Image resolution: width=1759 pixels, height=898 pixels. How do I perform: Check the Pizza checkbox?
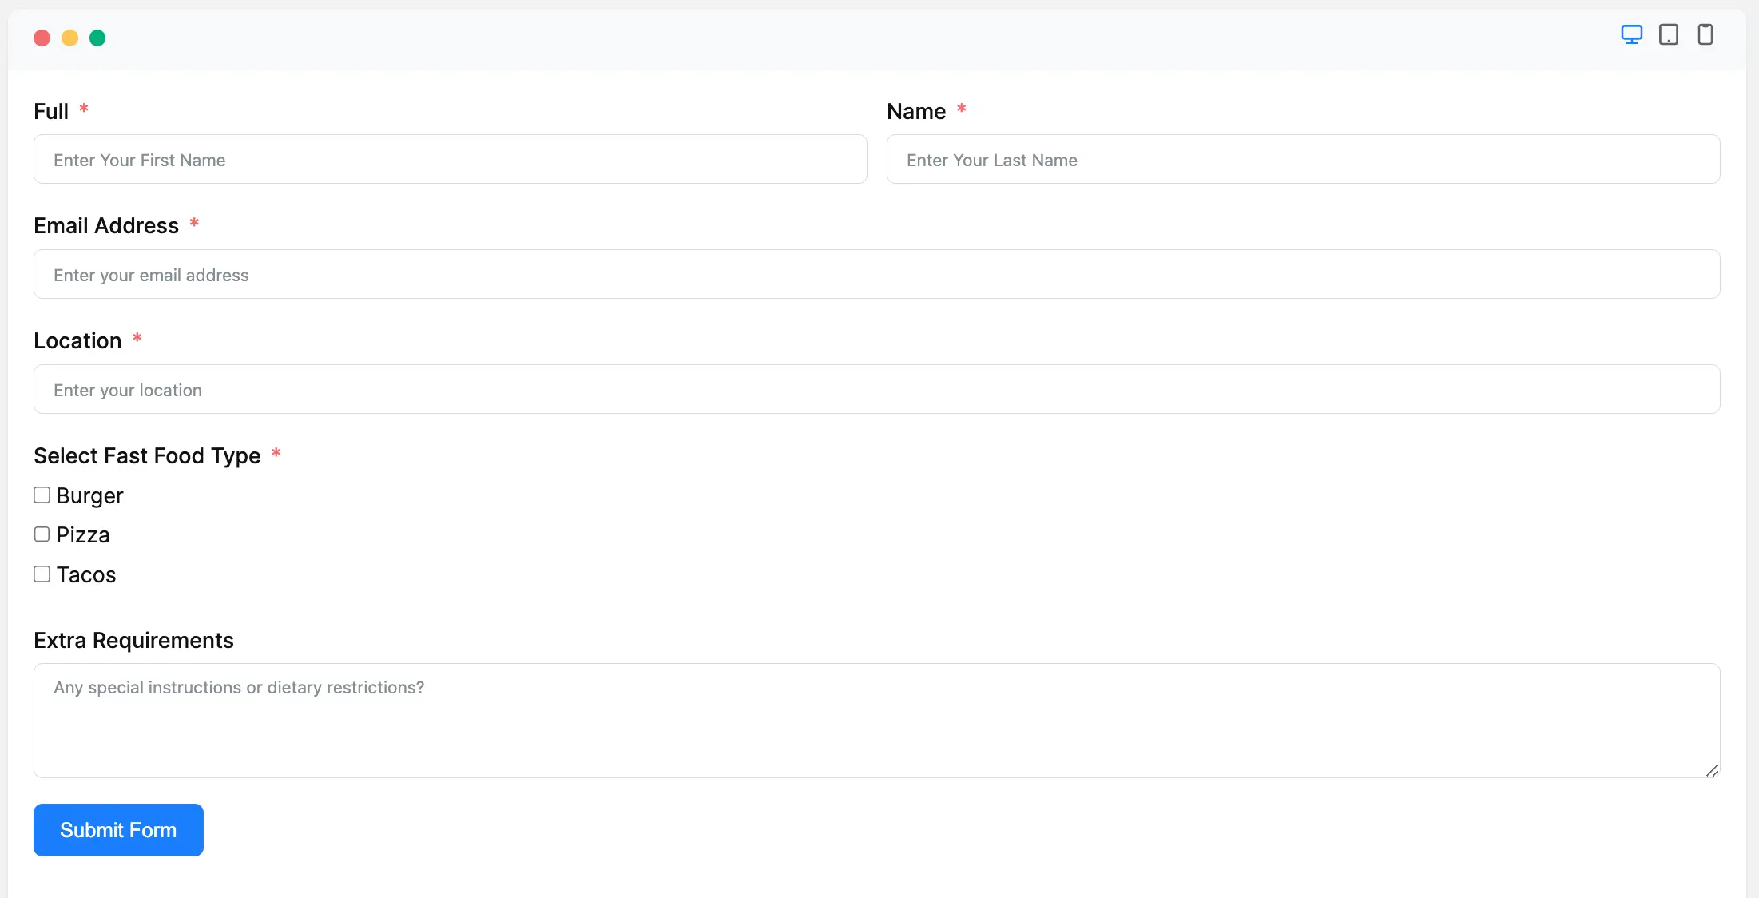[42, 534]
